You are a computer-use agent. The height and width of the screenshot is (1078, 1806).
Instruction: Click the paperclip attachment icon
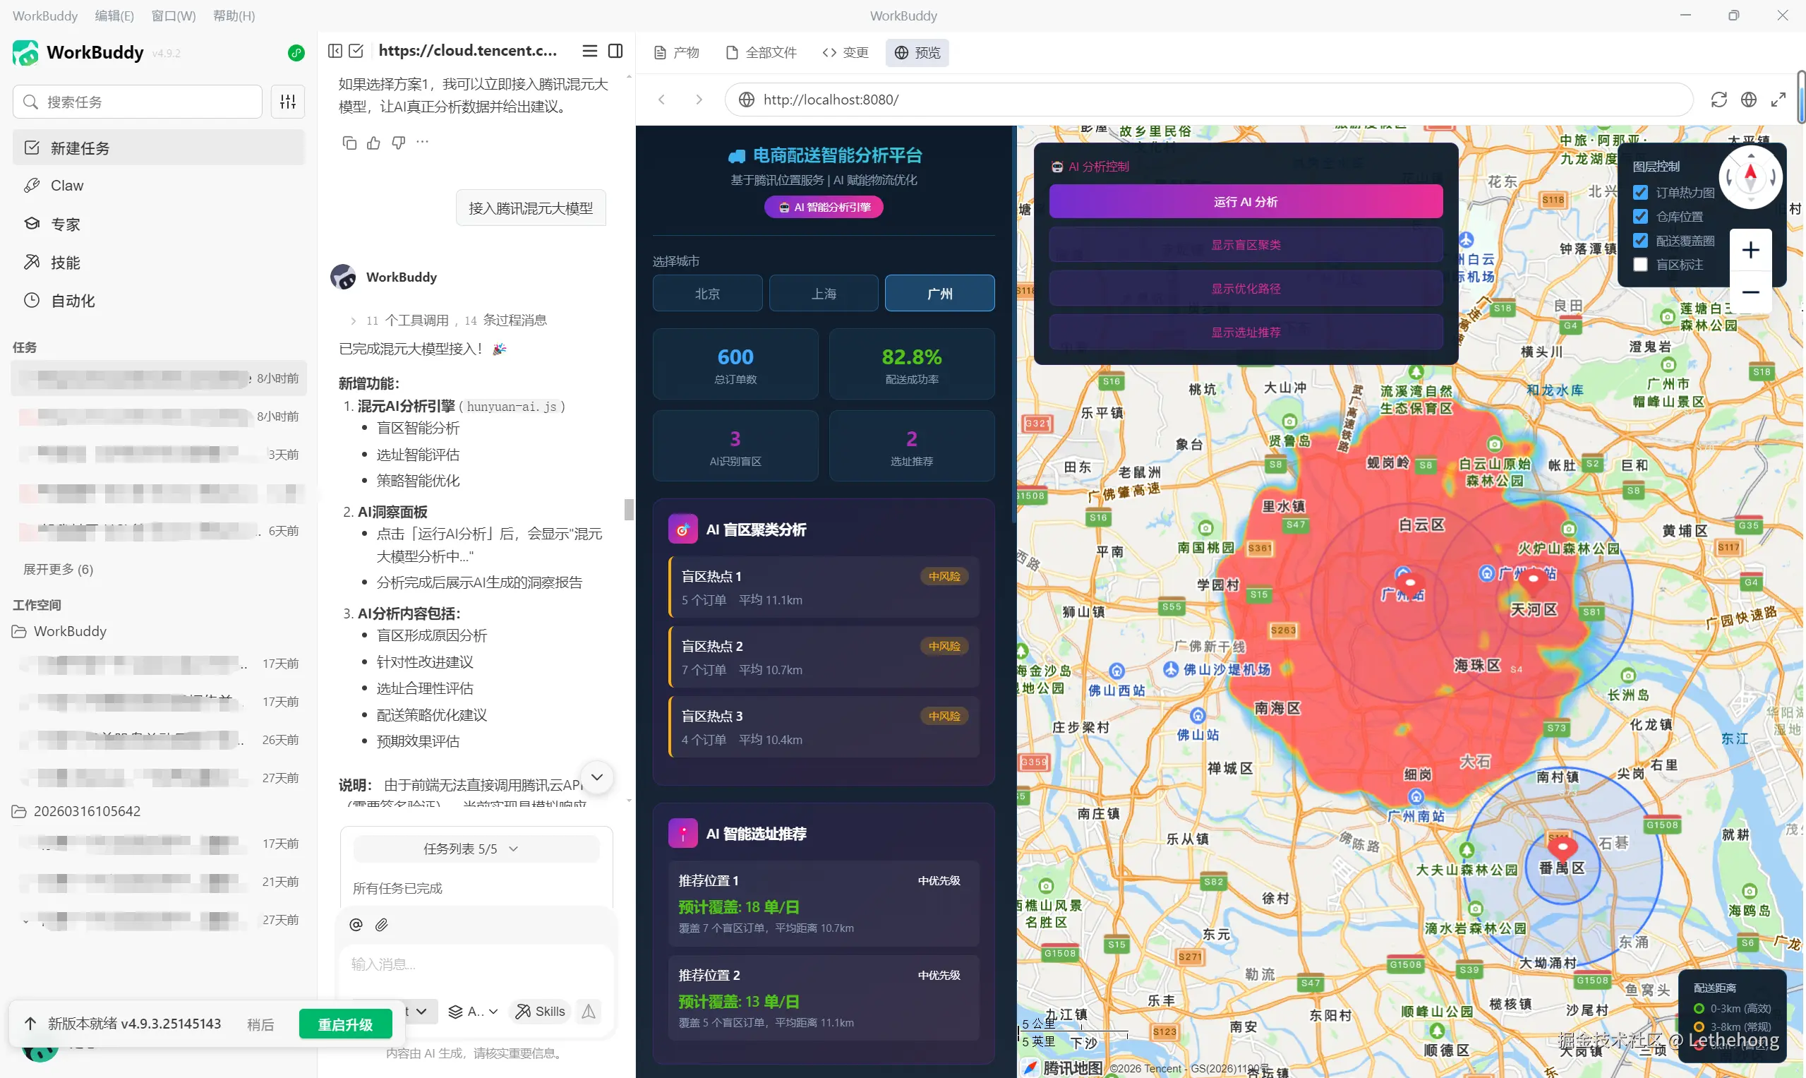coord(381,924)
